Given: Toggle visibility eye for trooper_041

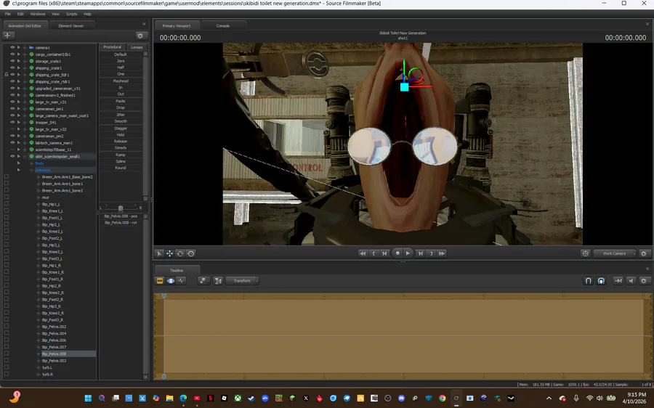Looking at the screenshot, I should point(12,122).
